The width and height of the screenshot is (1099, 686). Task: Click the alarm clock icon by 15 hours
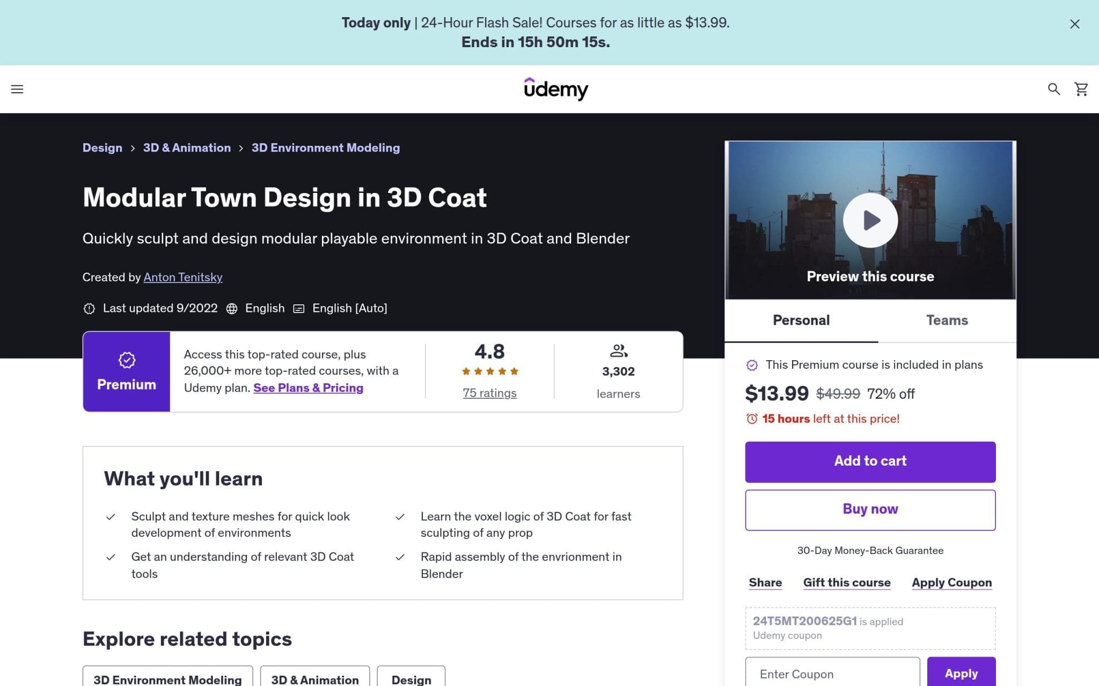752,419
